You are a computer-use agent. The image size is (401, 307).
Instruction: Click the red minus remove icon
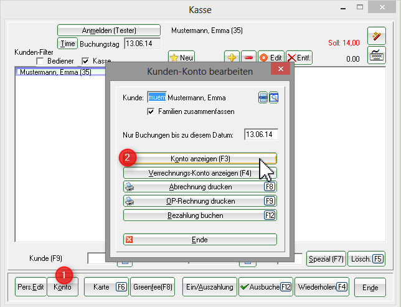[248, 57]
